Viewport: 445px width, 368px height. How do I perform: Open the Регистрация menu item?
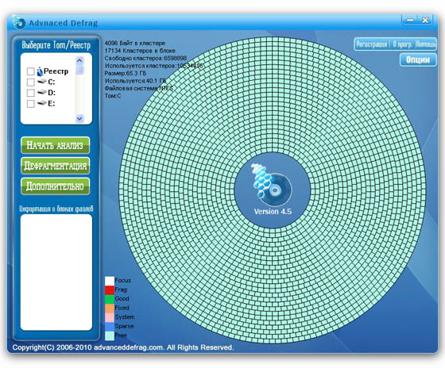click(x=372, y=44)
